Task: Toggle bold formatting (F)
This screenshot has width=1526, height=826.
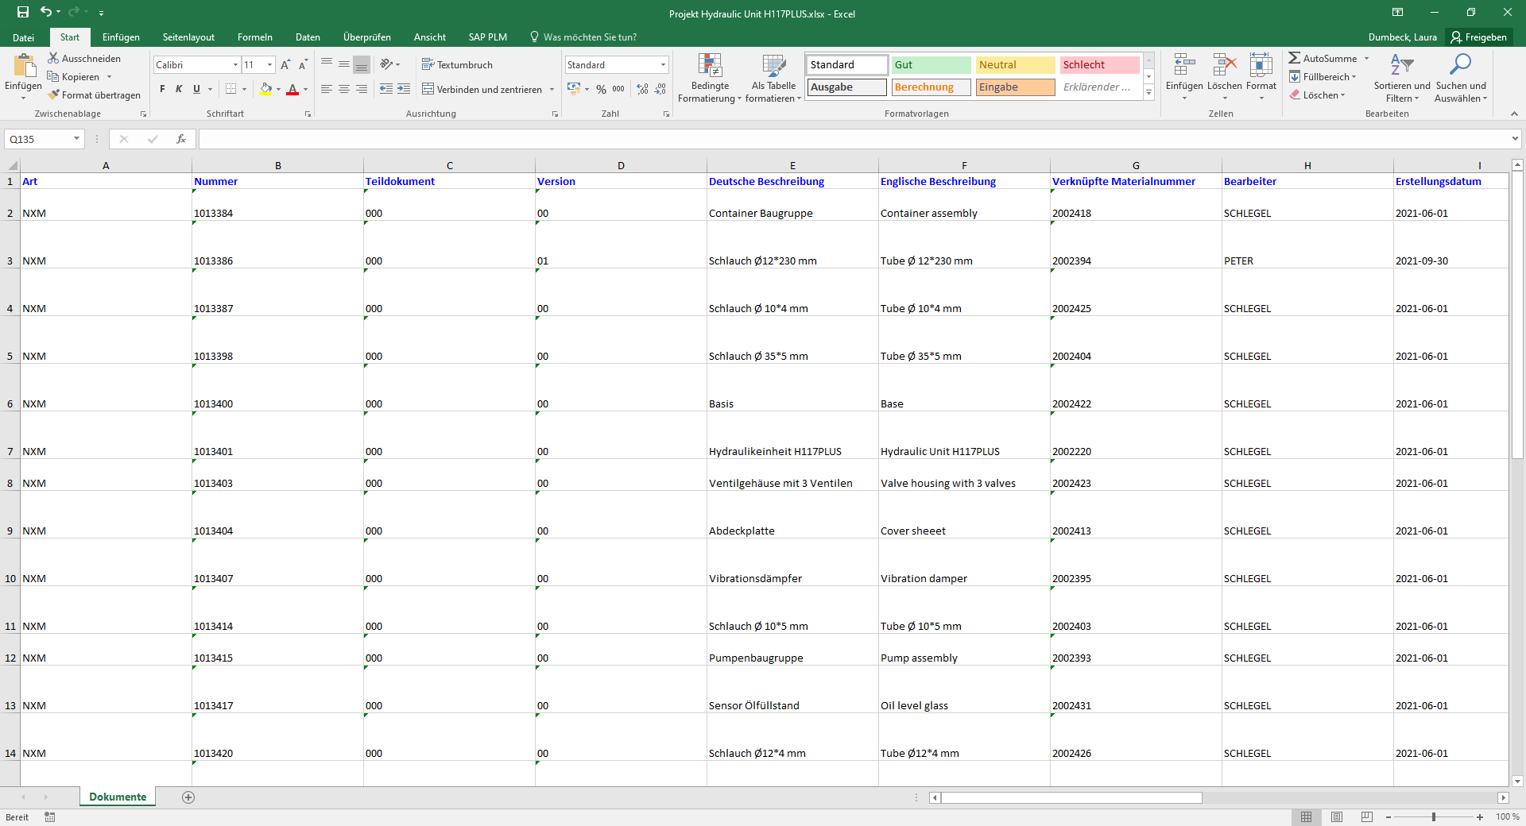Action: pyautogui.click(x=162, y=89)
